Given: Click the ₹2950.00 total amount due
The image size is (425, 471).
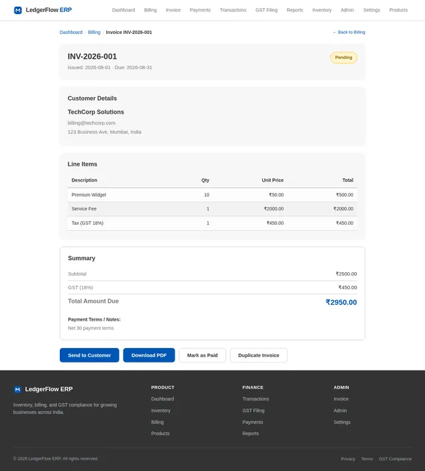Looking at the screenshot, I should (341, 303).
